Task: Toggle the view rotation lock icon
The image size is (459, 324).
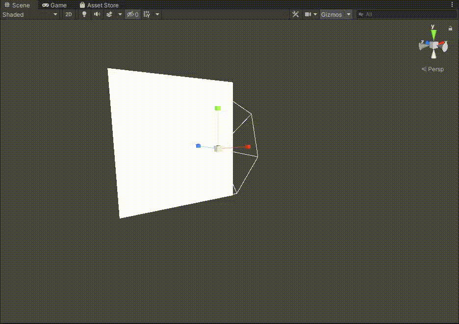Action: tap(450, 28)
